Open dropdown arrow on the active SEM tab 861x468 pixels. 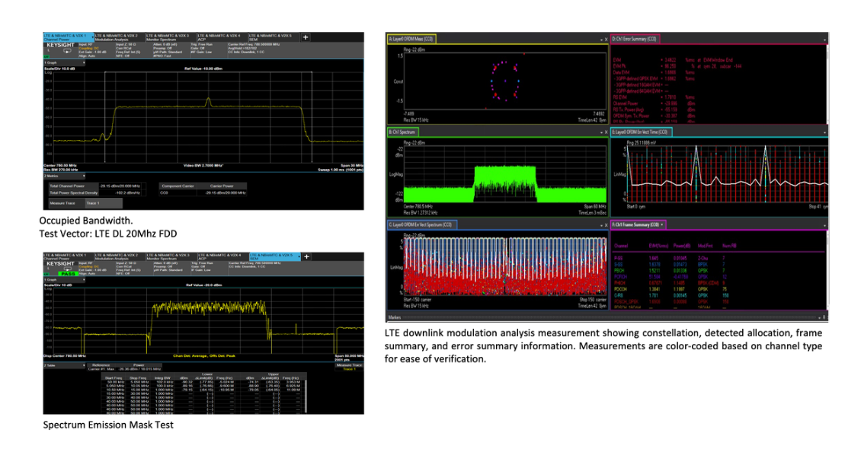coord(298,256)
